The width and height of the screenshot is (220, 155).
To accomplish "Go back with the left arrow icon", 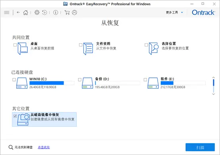I will (18, 12).
